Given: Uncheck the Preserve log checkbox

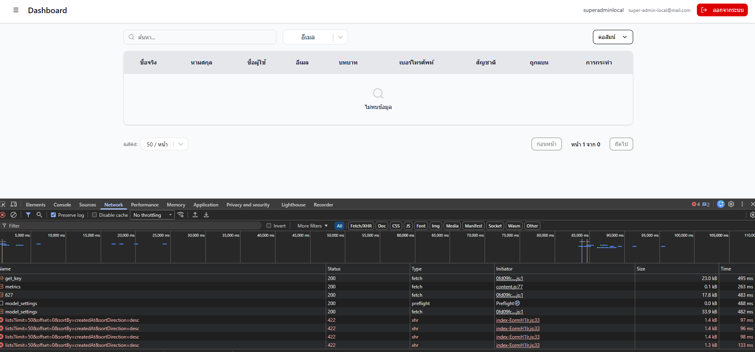Looking at the screenshot, I should pyautogui.click(x=53, y=215).
